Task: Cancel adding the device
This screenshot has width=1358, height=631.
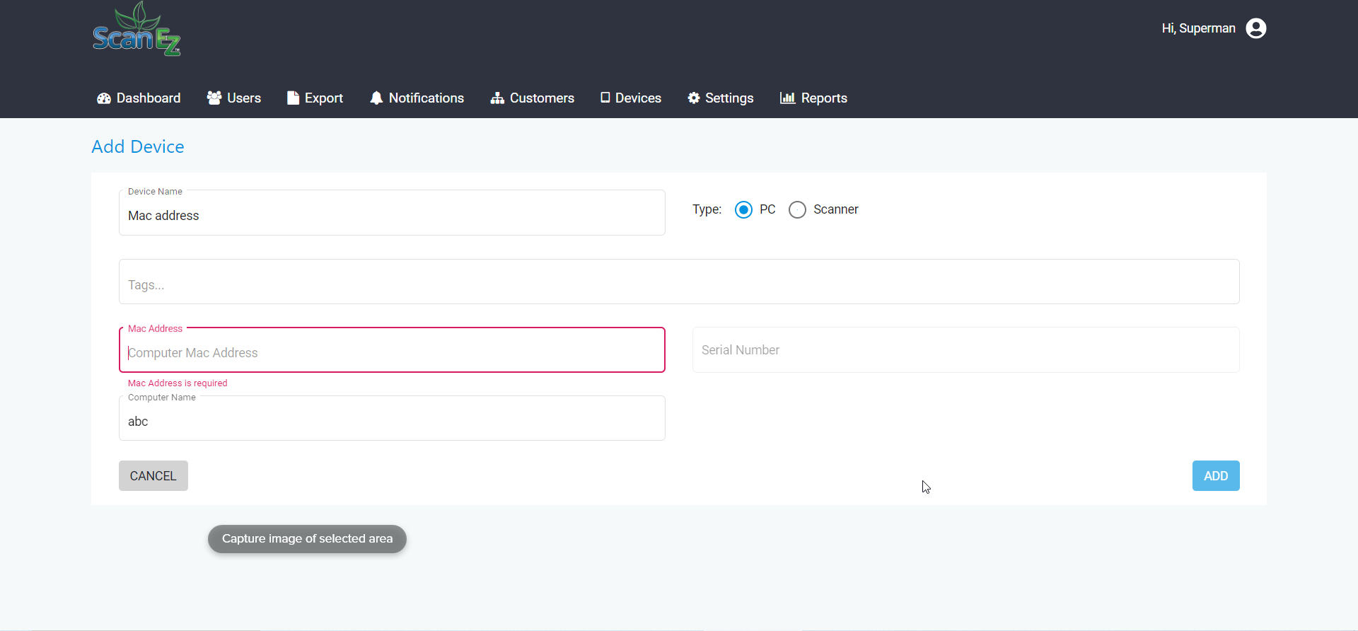Action: (153, 475)
